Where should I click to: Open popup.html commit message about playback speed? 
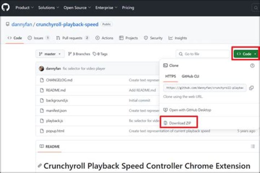coord(169,131)
